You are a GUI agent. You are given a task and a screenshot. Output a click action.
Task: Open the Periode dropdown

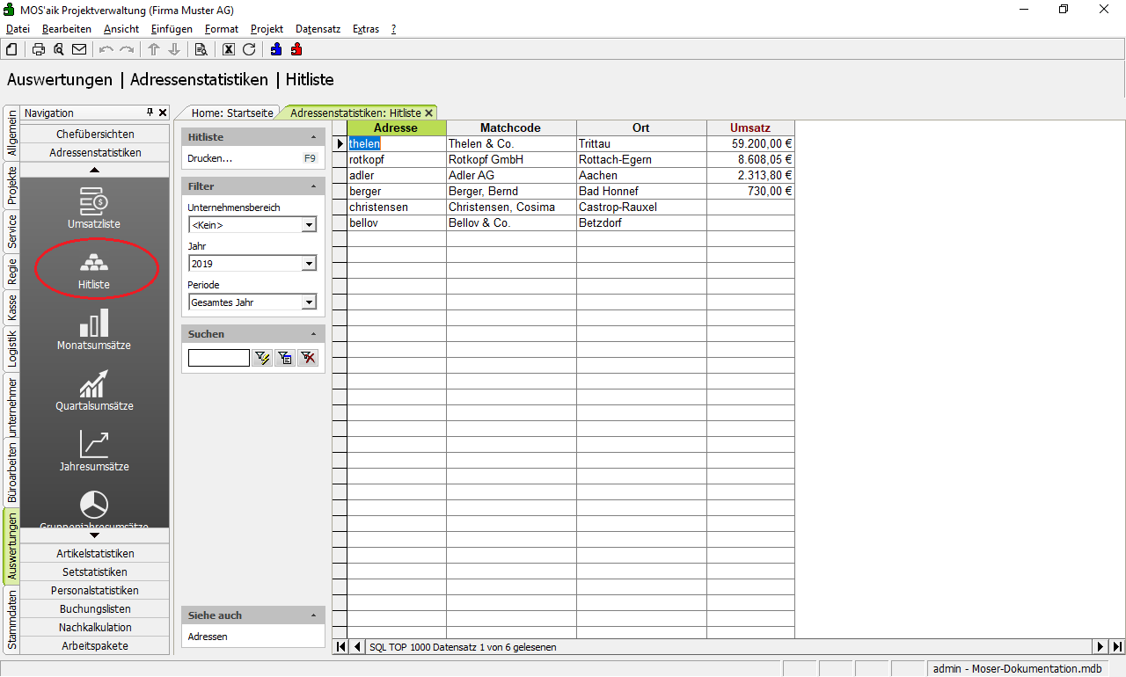click(x=308, y=302)
